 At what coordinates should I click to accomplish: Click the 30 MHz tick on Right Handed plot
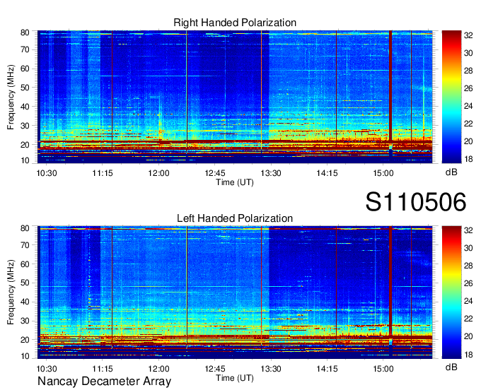25,126
